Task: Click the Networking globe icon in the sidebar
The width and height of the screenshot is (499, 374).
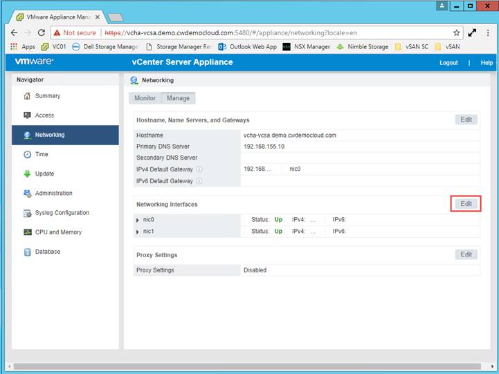Action: tap(28, 135)
